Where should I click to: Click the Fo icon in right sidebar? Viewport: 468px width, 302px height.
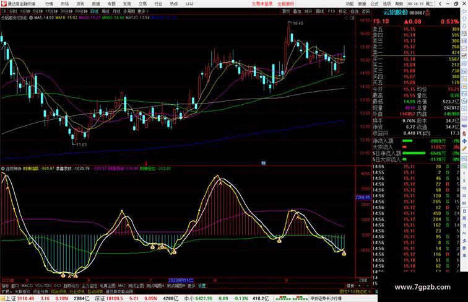pos(464,71)
